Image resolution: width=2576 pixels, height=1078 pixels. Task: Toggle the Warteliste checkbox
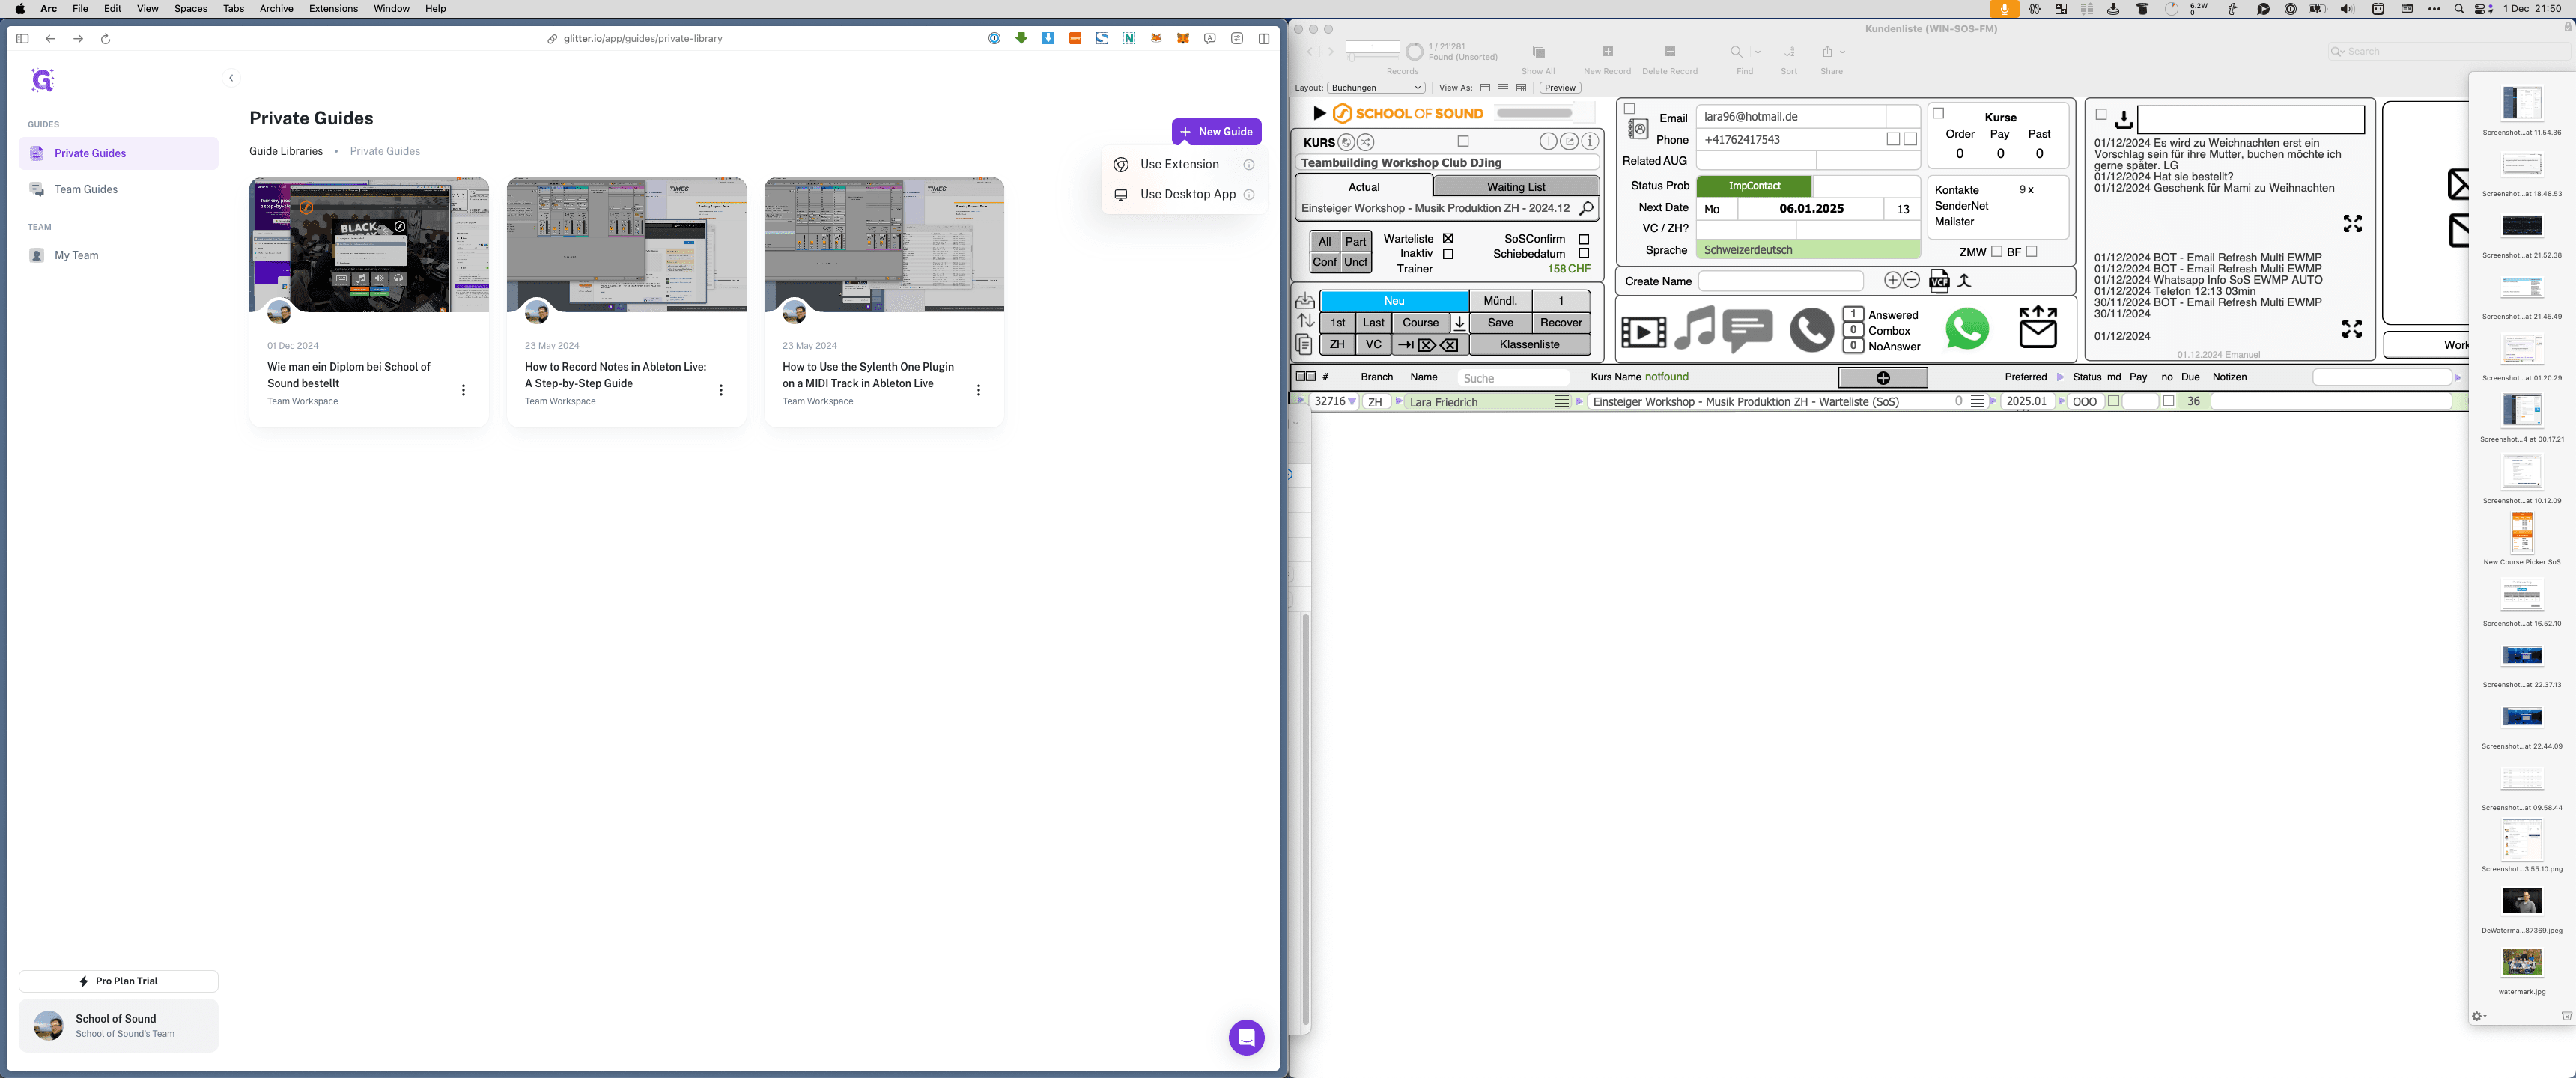1448,239
